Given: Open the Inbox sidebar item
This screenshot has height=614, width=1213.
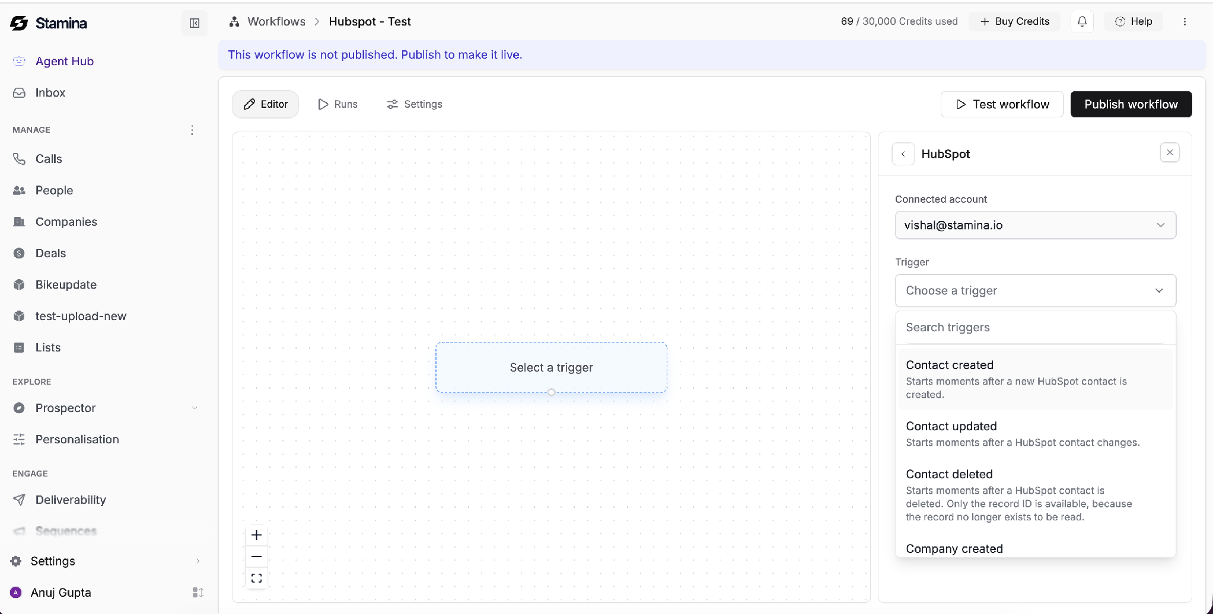Looking at the screenshot, I should click(50, 92).
